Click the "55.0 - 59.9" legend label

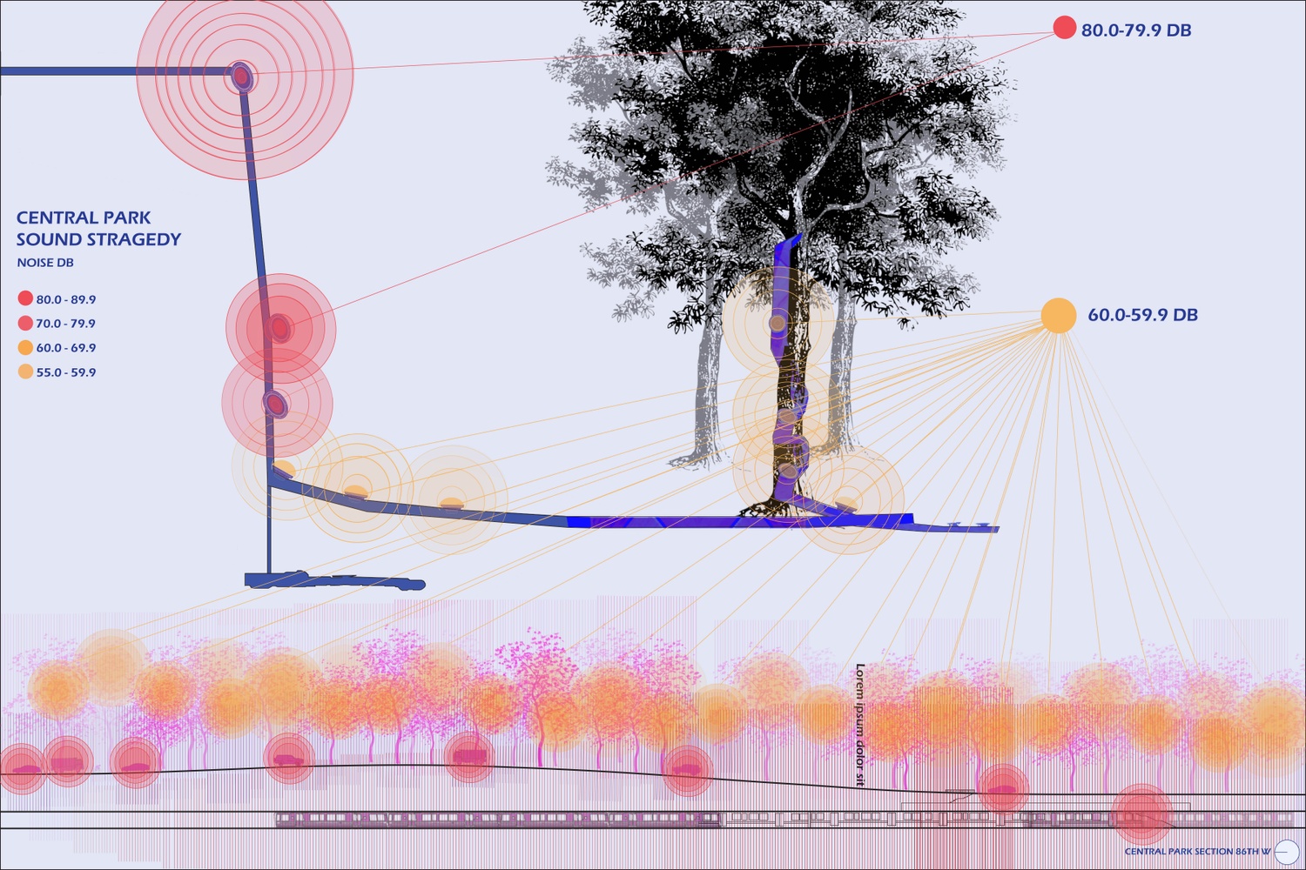click(66, 372)
